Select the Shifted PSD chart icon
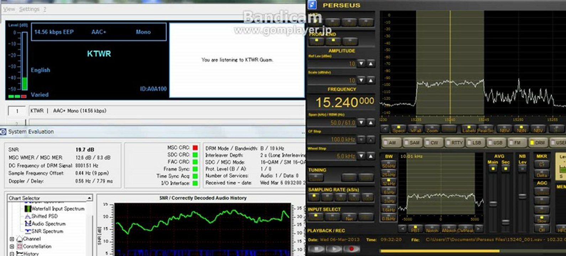 (x=28, y=216)
